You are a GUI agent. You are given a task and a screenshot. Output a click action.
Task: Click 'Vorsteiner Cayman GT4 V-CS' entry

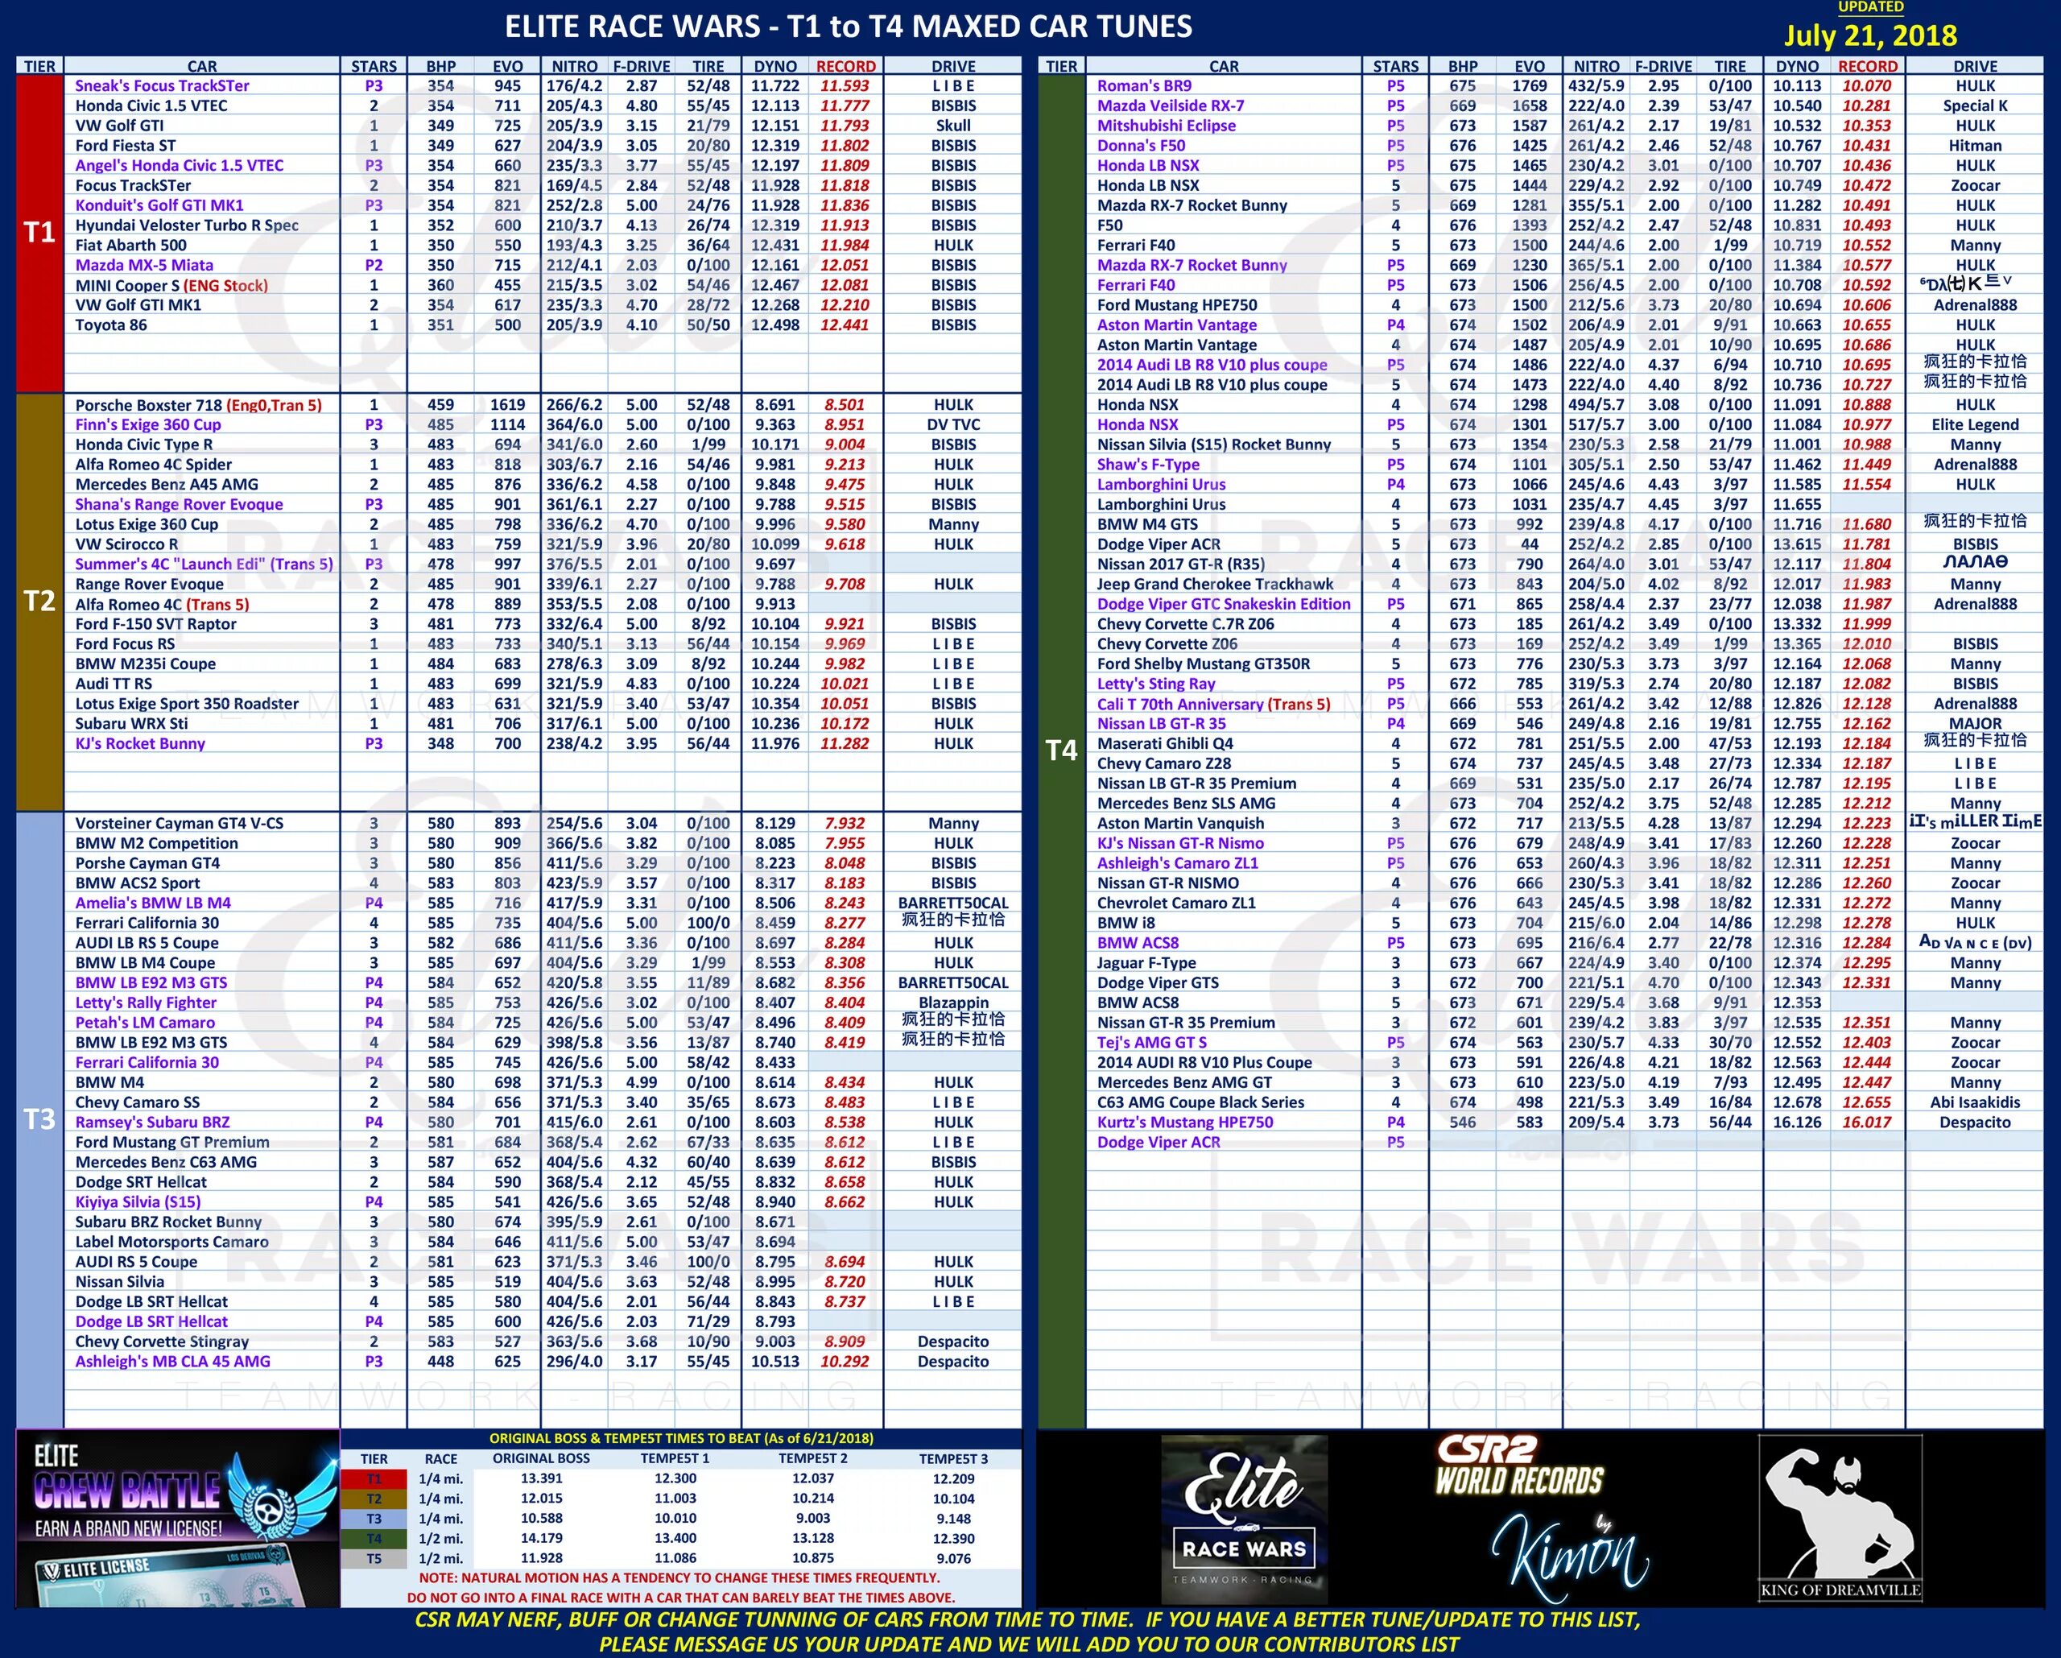coord(180,822)
